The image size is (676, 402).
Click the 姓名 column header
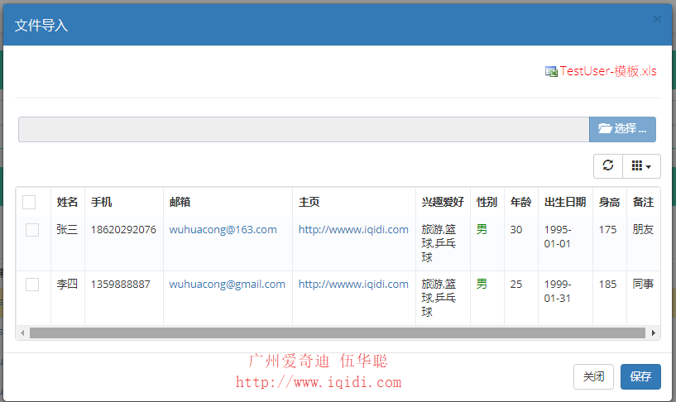click(67, 202)
